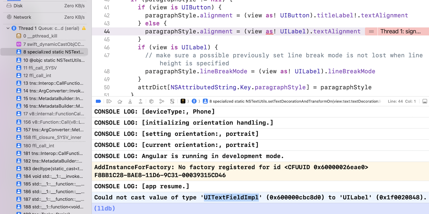Click the Continue program execution button
429x214 pixels.
109,101
